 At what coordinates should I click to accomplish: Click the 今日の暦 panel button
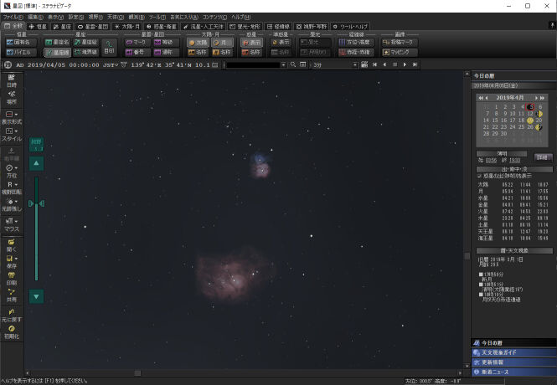point(513,343)
